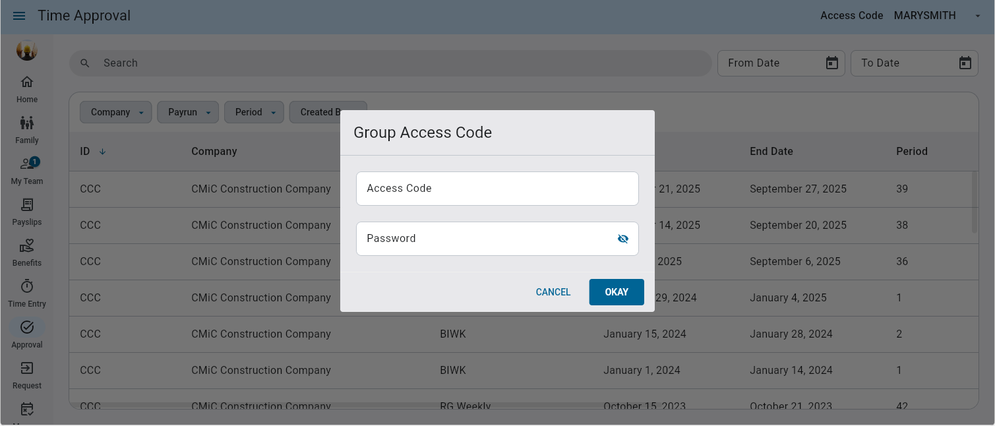Toggle password visibility eye icon

tap(622, 239)
